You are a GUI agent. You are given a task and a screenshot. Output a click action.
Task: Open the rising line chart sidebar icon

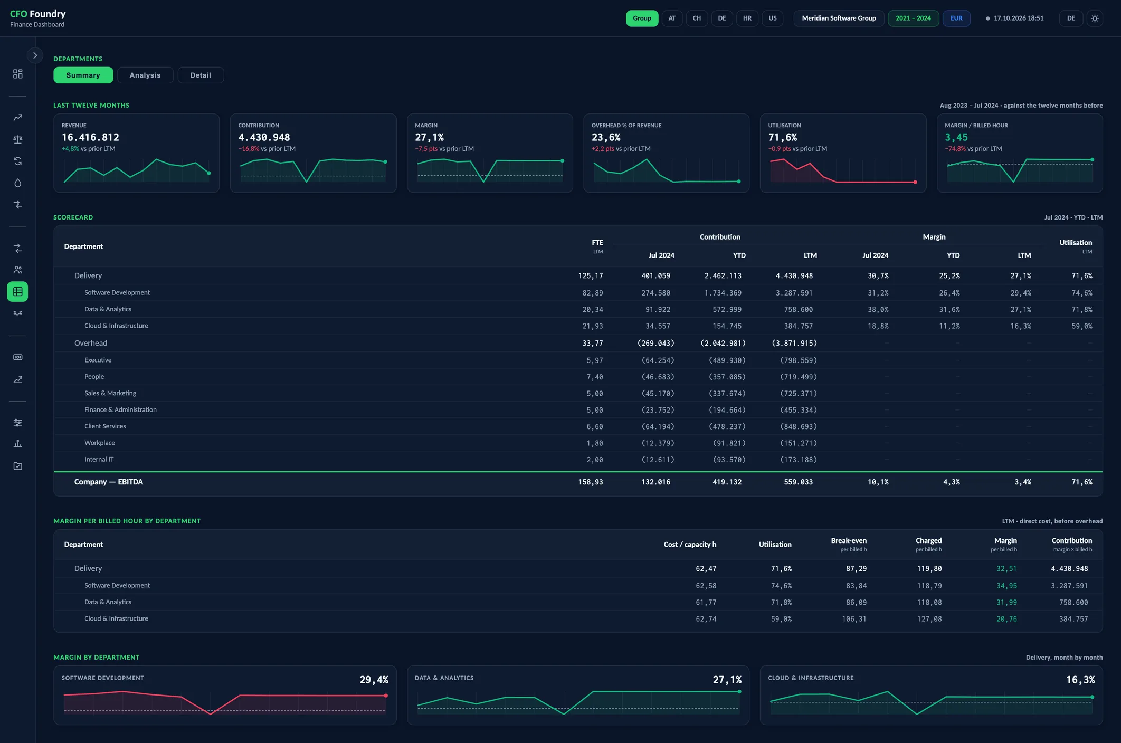pyautogui.click(x=17, y=379)
